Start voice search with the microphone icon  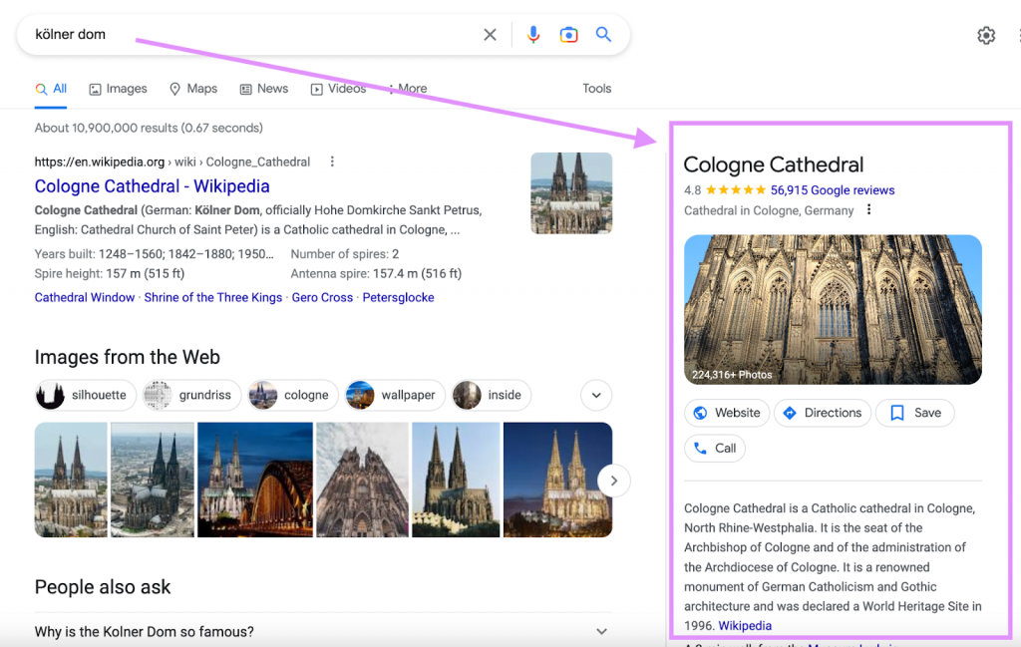[533, 35]
